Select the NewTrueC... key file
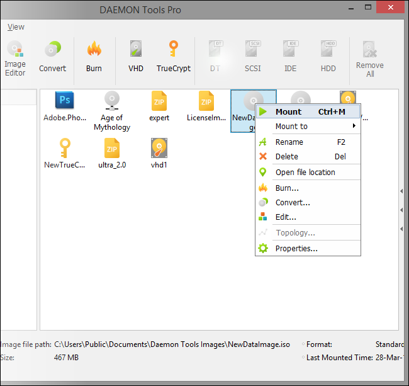 (x=65, y=154)
